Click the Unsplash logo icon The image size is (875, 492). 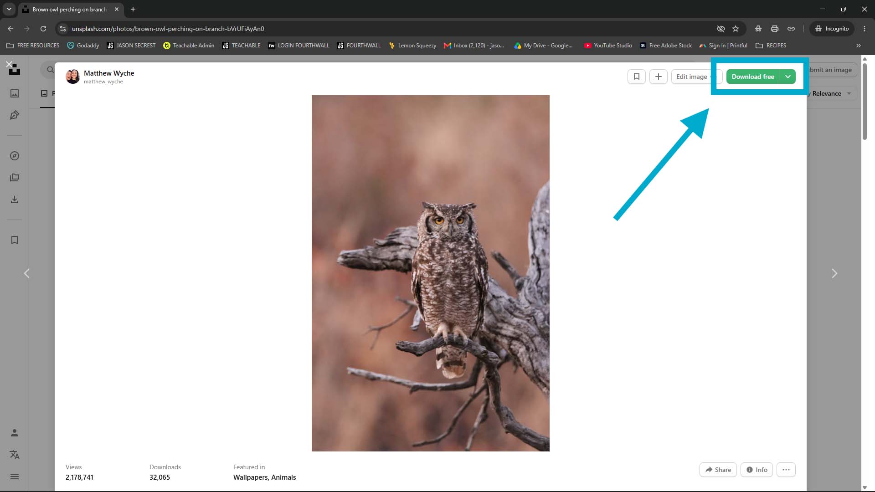pos(15,71)
